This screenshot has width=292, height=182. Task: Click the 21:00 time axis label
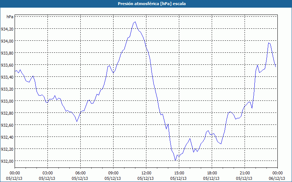pyautogui.click(x=245, y=173)
